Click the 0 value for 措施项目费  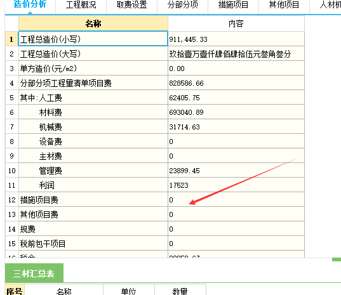click(236, 199)
